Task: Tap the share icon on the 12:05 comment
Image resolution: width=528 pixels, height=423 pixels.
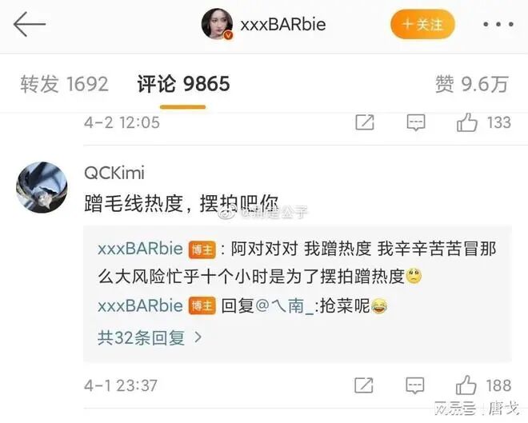Action: tap(365, 122)
